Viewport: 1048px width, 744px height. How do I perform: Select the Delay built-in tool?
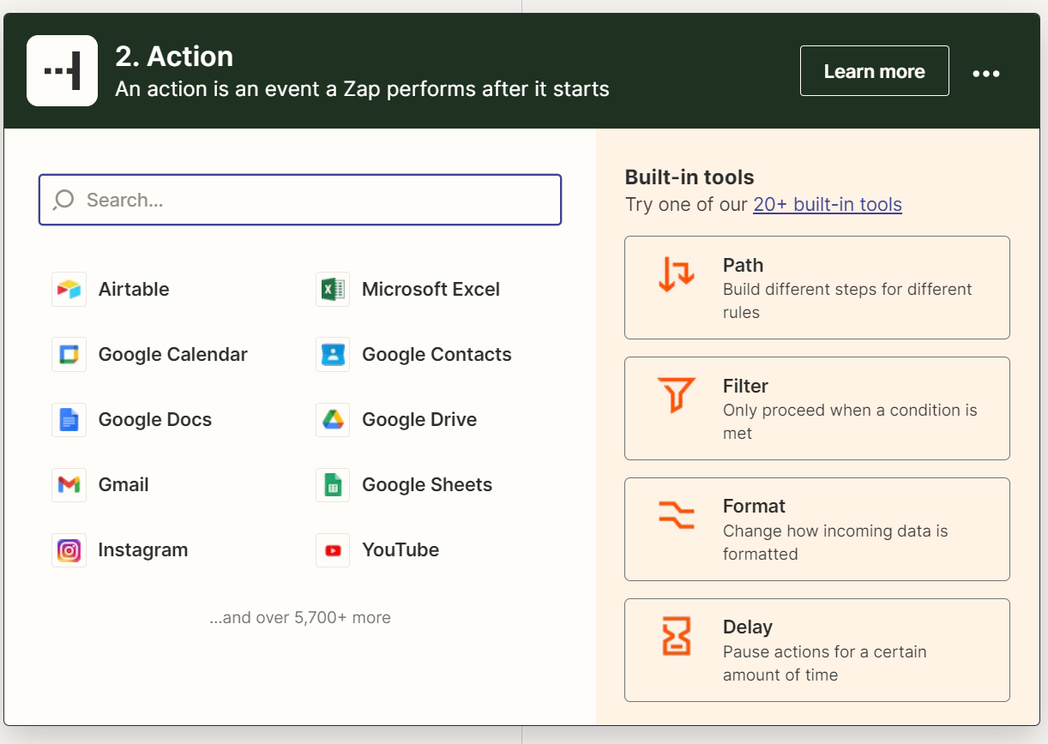pos(816,651)
